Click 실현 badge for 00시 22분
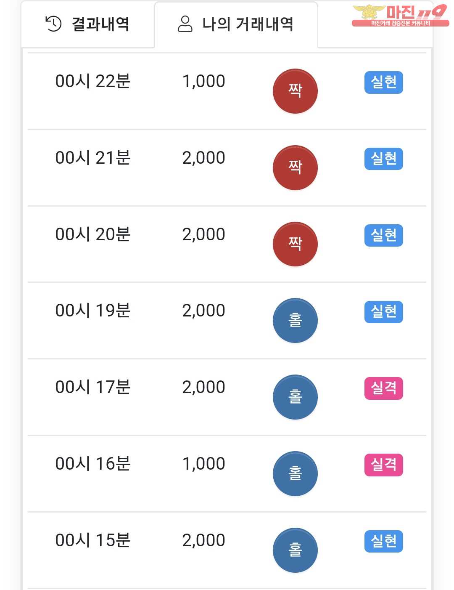The height and width of the screenshot is (590, 454). 384,82
